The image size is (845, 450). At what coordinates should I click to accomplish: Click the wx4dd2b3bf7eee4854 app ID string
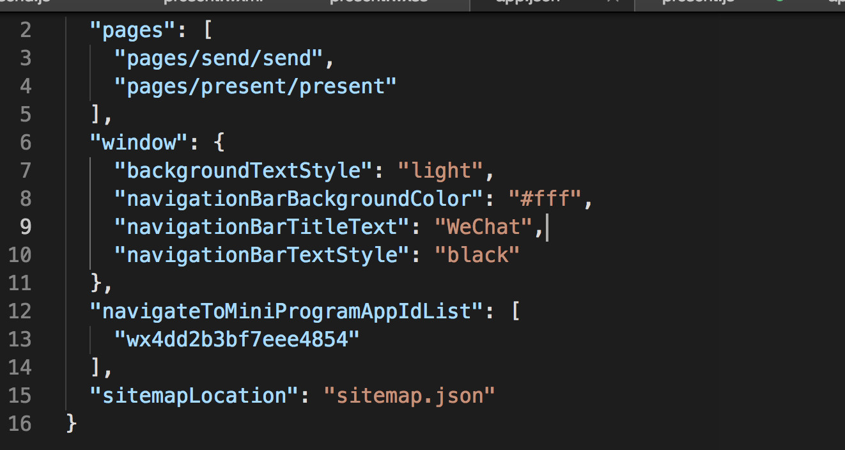(236, 339)
